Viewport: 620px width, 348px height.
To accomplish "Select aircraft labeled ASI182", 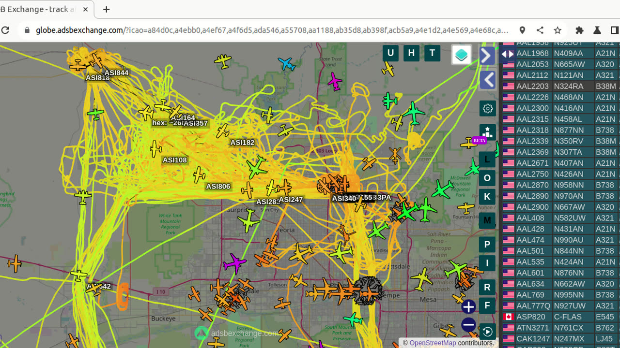I will click(242, 143).
